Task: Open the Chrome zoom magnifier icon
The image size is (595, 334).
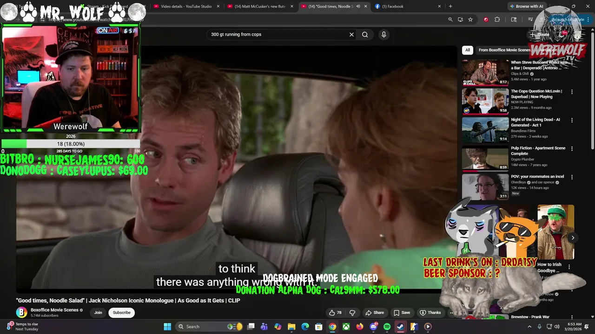Action: click(450, 19)
